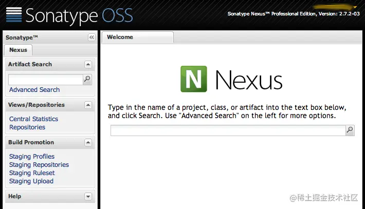Click the Sonatype™ sidebar title

coord(22,37)
